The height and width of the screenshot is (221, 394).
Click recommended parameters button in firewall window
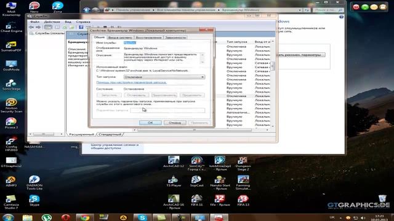coord(301,55)
